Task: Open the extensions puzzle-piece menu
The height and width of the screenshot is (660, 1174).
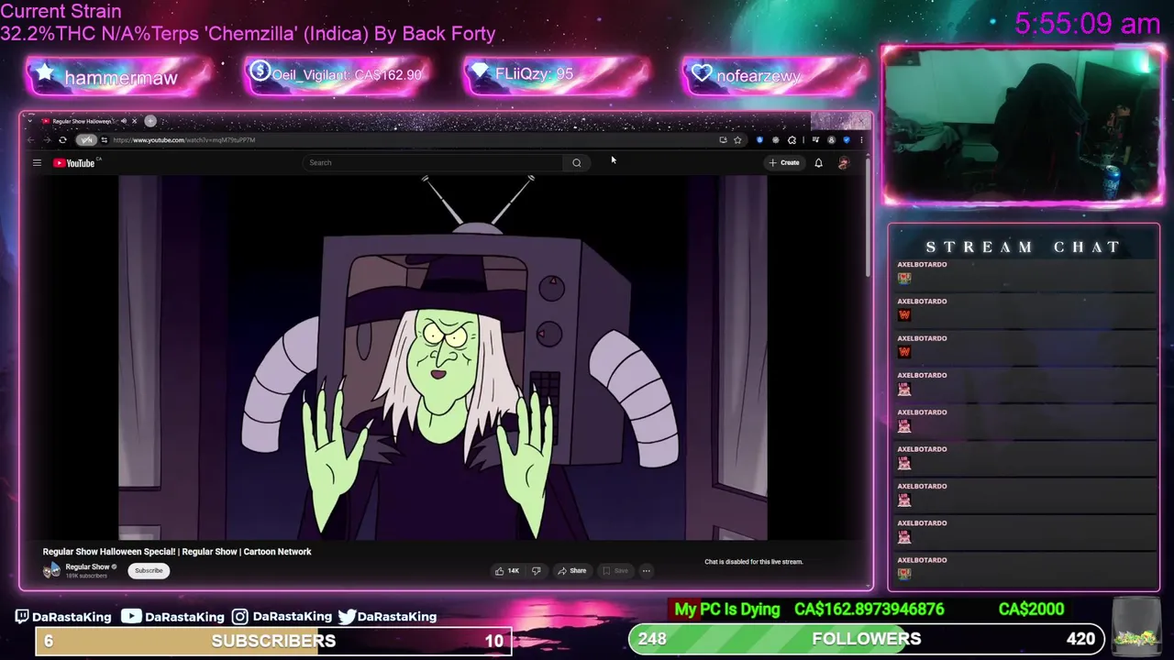Action: [x=792, y=140]
